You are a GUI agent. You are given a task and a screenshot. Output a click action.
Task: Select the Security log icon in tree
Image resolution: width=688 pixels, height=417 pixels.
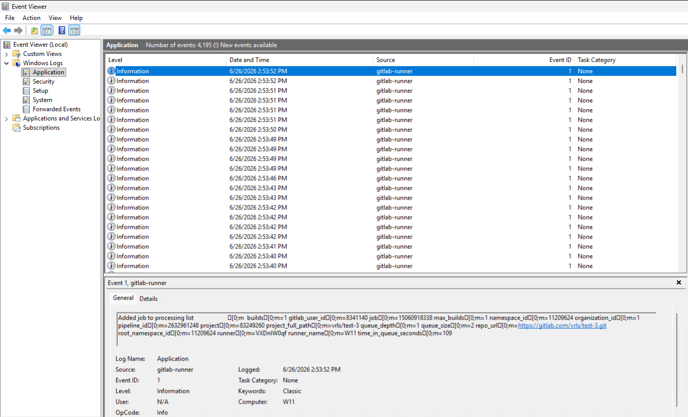(27, 82)
